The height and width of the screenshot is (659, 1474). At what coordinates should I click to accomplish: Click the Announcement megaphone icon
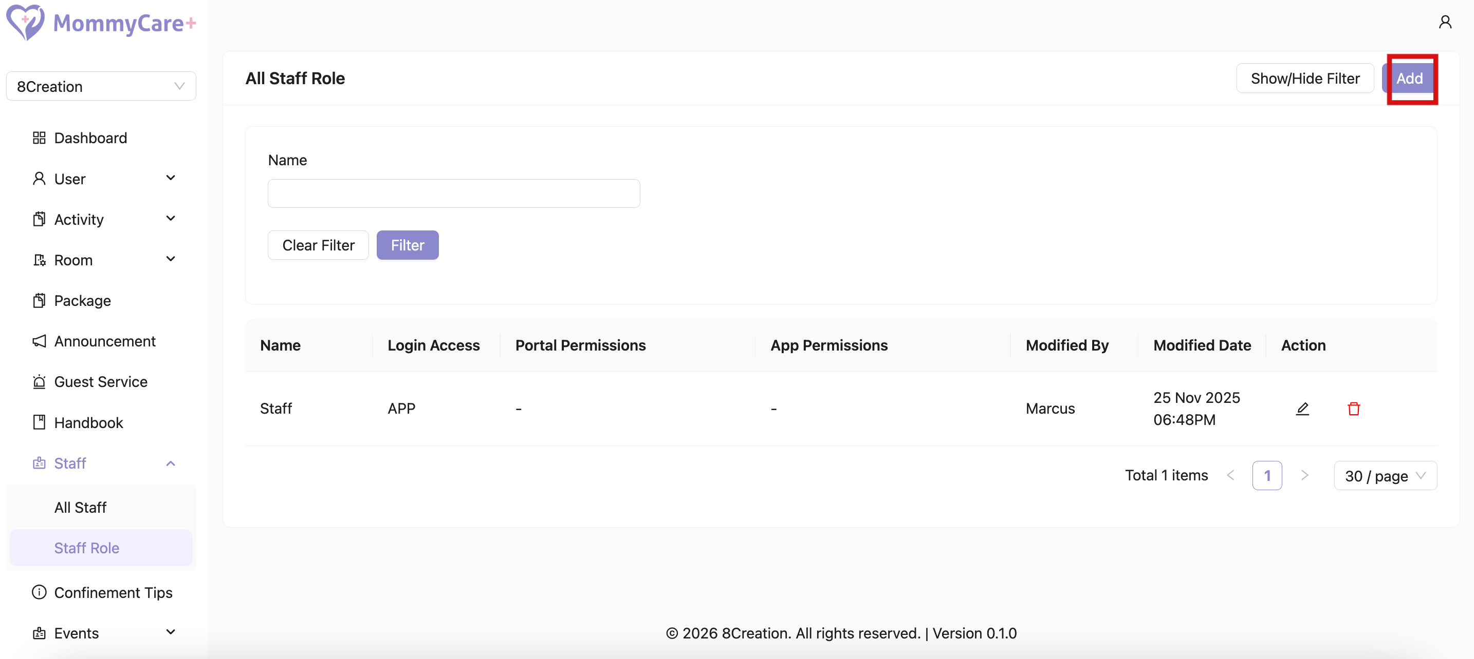tap(39, 341)
